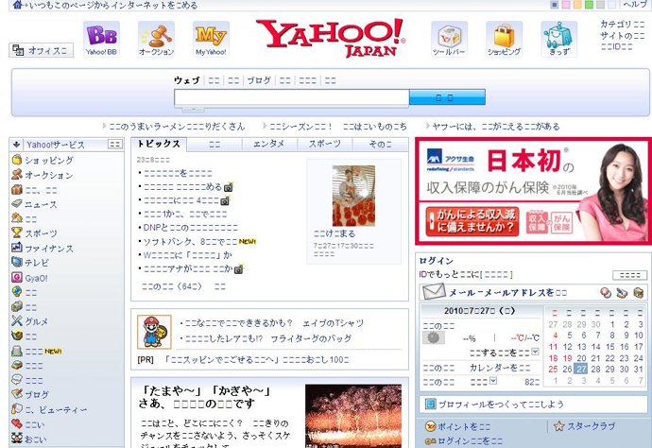The width and height of the screenshot is (652, 448).
Task: Click the AXA cancer insurance banner ad
Action: click(x=534, y=191)
